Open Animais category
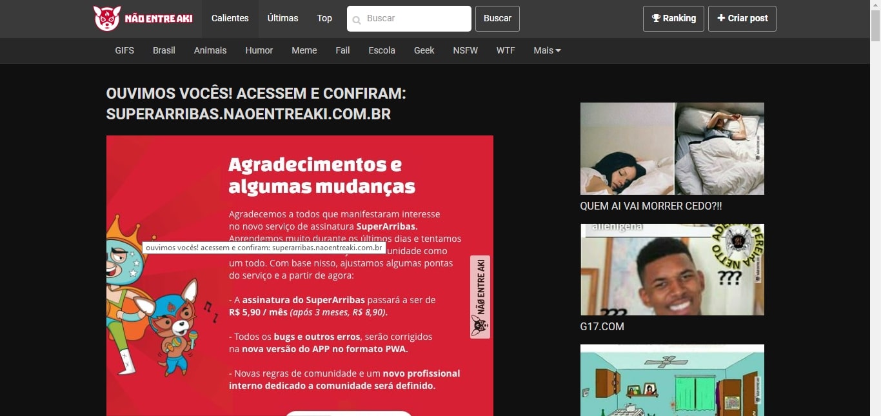 click(x=210, y=50)
